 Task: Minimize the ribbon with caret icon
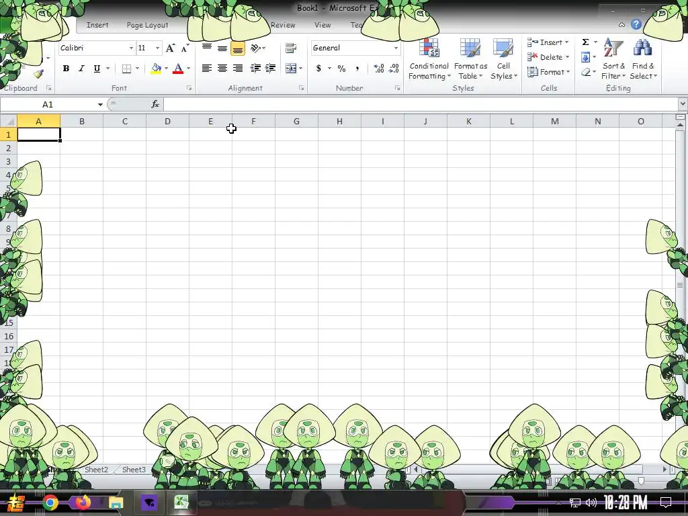pos(621,25)
